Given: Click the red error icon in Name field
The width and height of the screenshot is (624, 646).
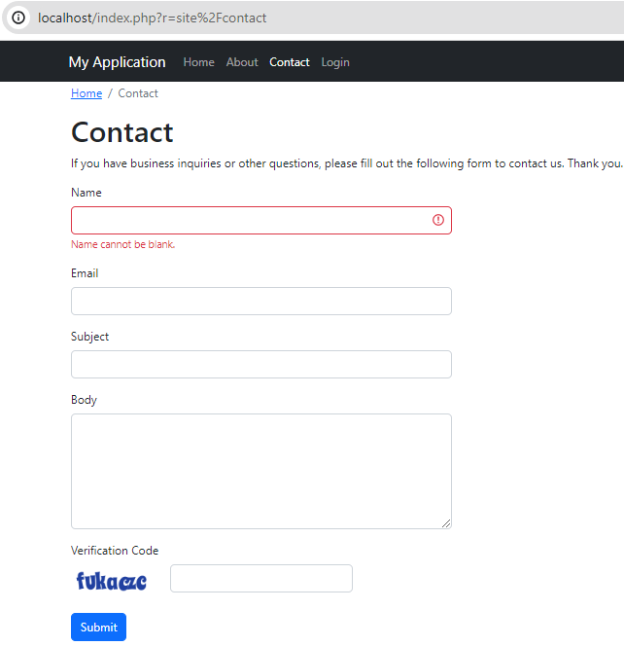Looking at the screenshot, I should (438, 220).
